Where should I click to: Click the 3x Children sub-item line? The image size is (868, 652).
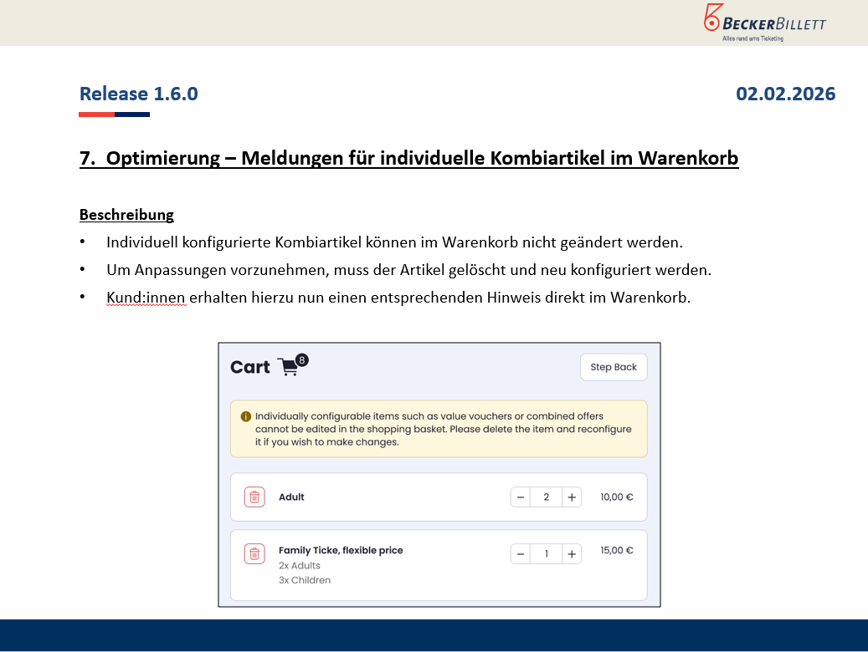pos(305,580)
